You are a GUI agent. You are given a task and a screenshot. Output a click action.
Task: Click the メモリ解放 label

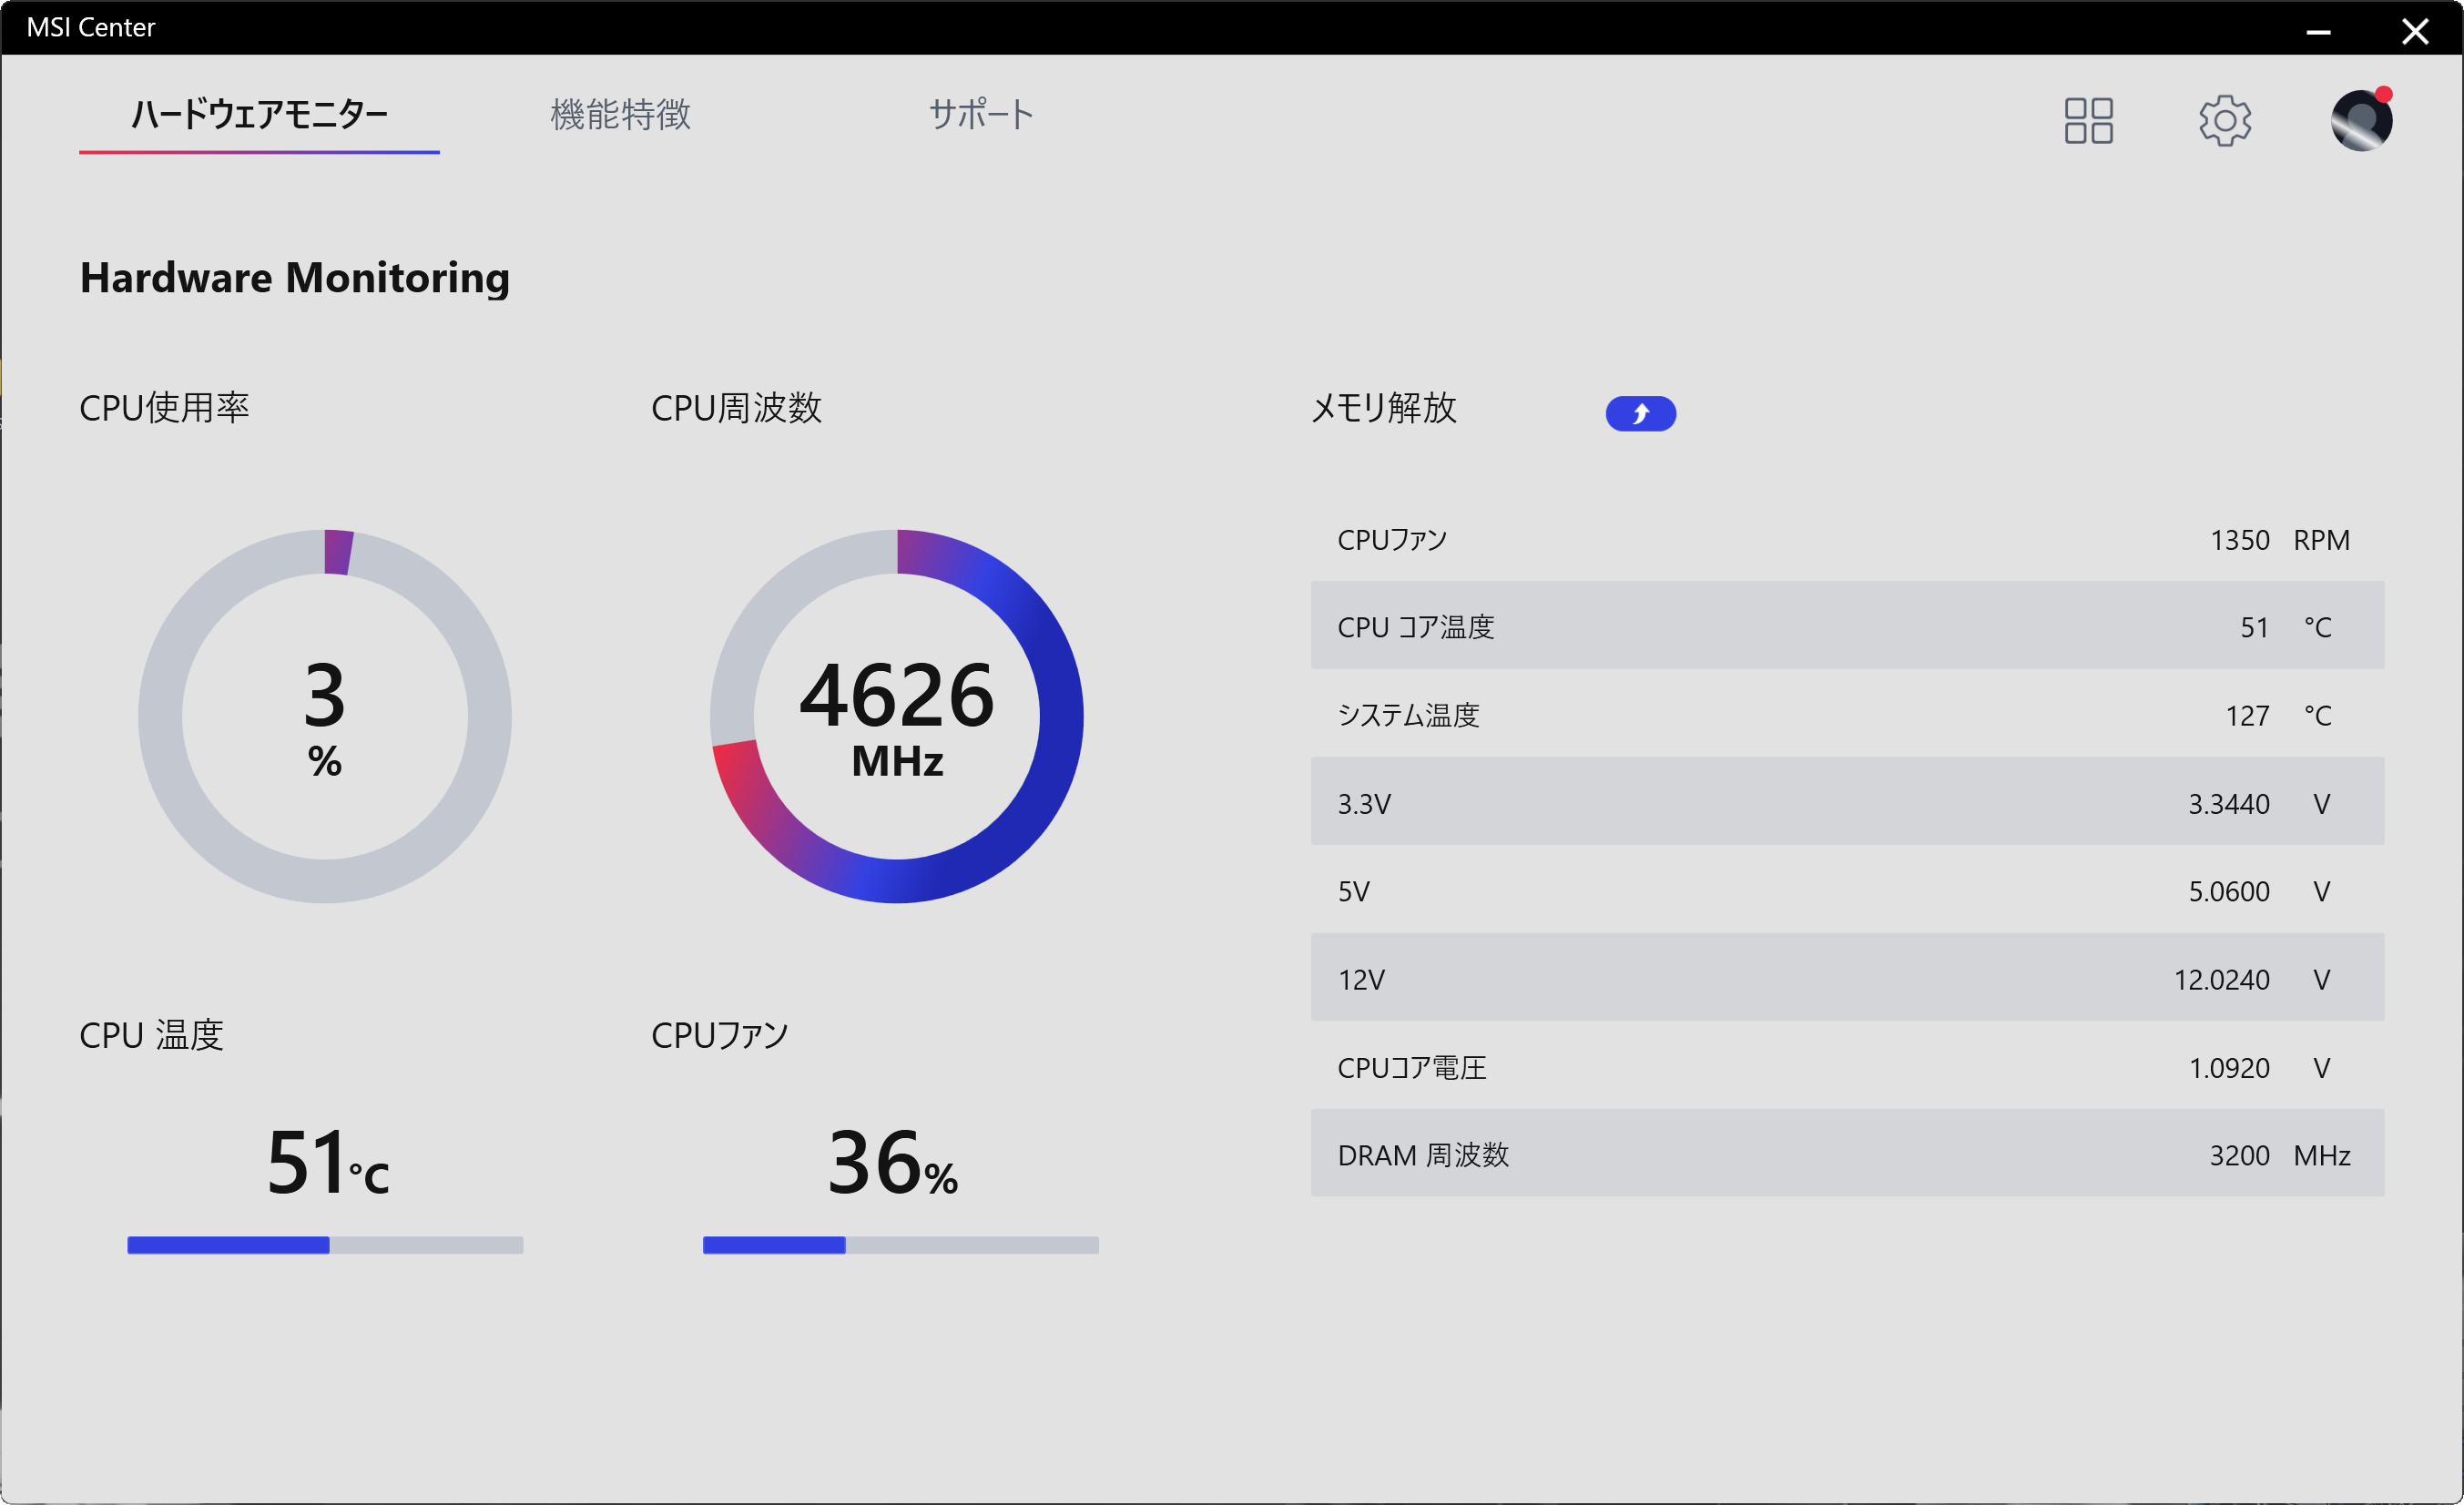tap(1383, 408)
